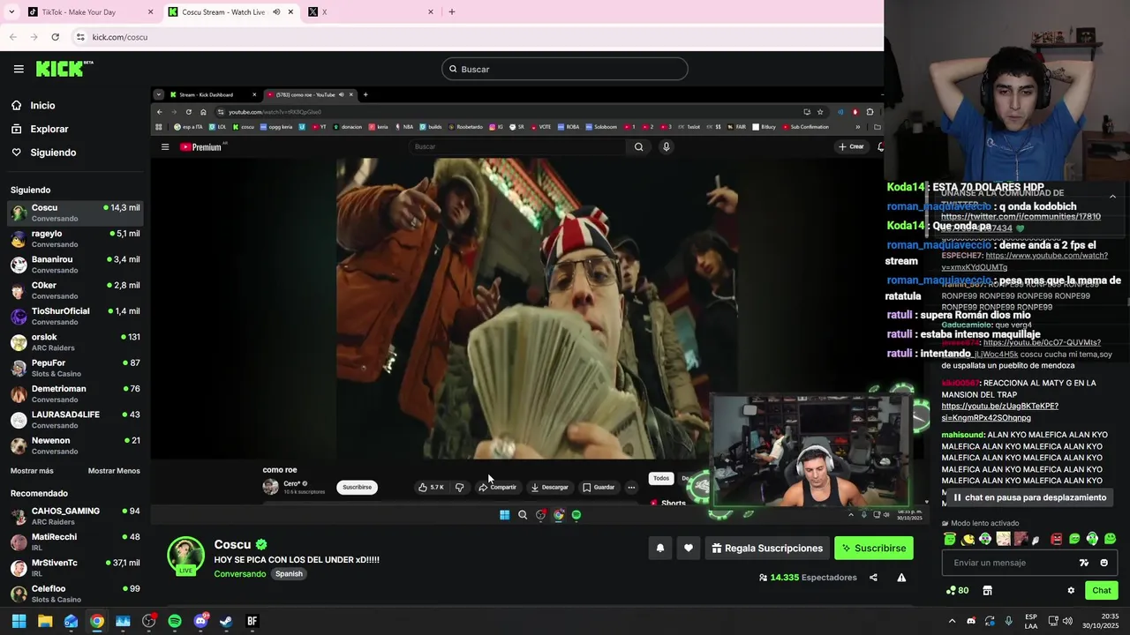Open File Explorer from taskbar
This screenshot has width=1130, height=635.
(45, 621)
